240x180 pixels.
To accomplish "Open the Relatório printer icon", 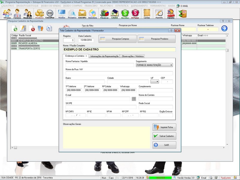I will (92, 13).
